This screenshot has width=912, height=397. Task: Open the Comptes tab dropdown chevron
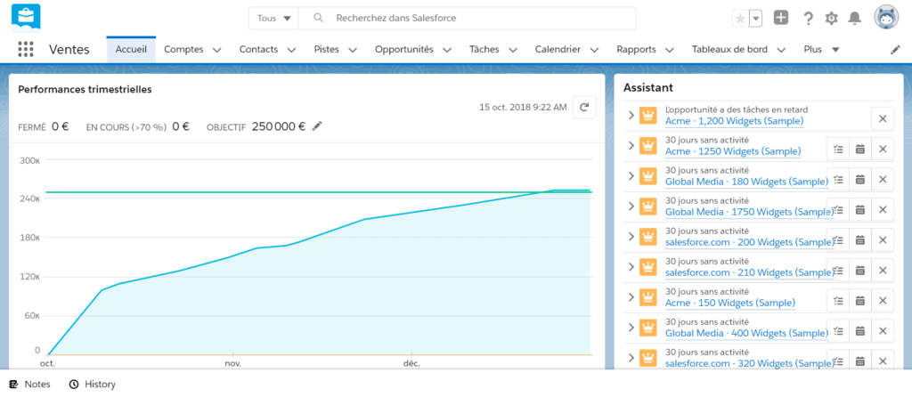pos(217,50)
